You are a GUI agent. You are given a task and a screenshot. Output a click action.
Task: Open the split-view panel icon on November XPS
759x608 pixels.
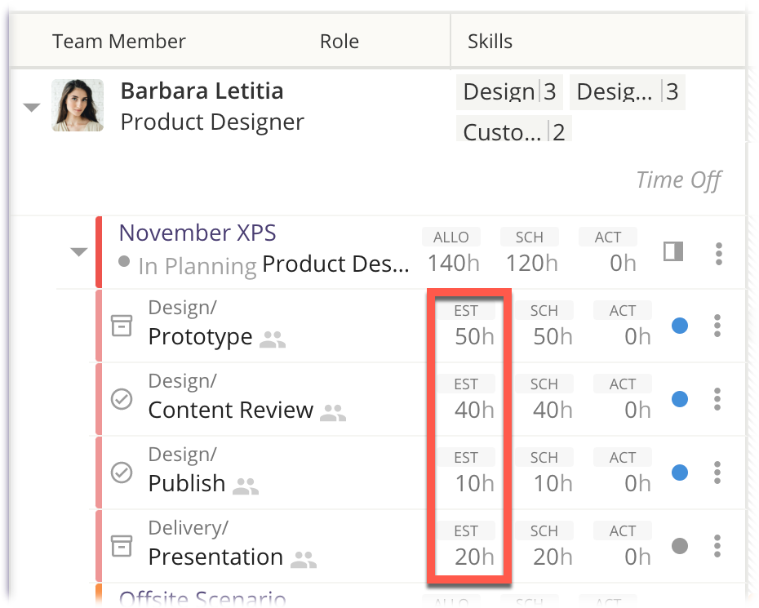673,253
